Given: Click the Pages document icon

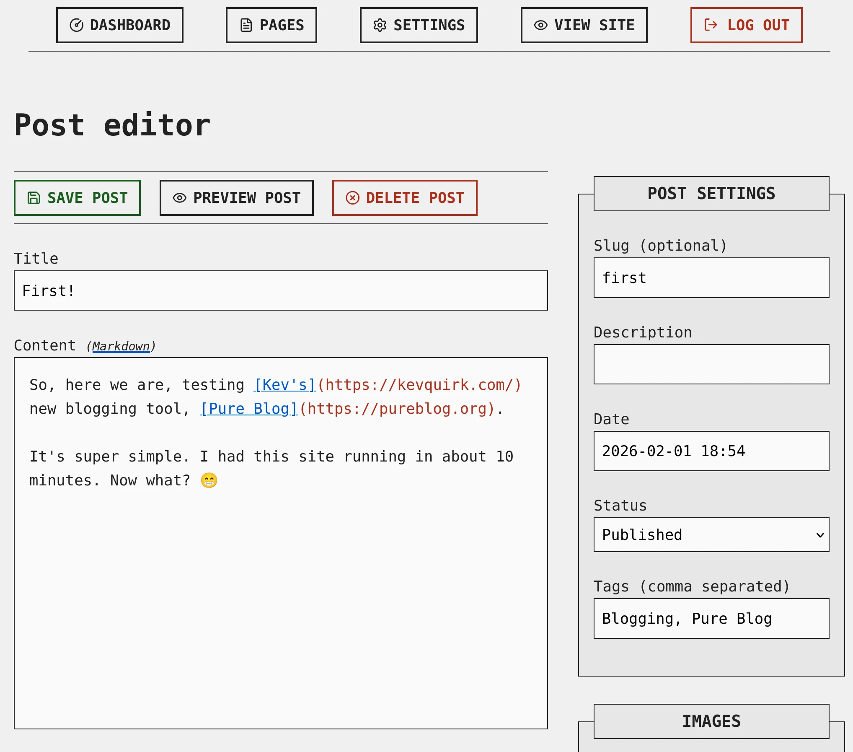Looking at the screenshot, I should (x=246, y=25).
